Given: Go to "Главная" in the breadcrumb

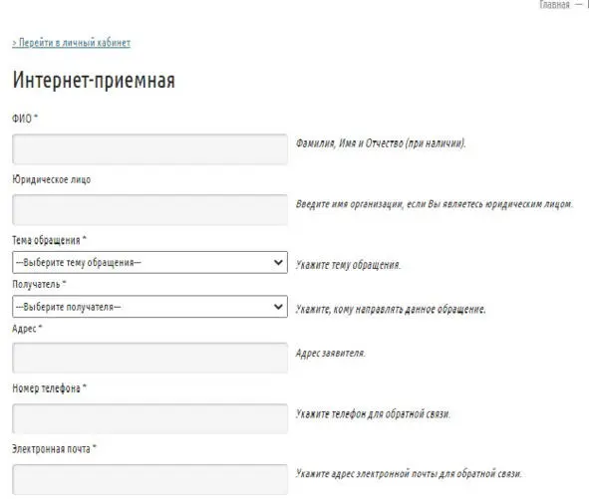Looking at the screenshot, I should point(554,5).
